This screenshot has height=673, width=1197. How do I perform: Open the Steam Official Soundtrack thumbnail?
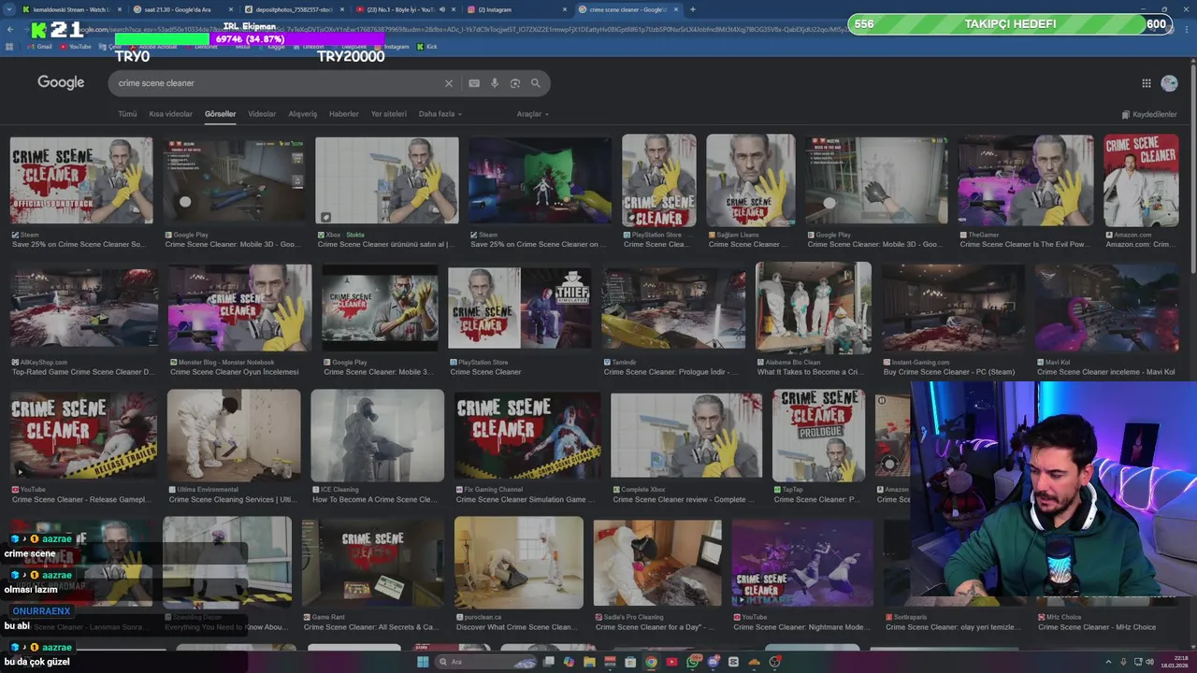(81, 180)
